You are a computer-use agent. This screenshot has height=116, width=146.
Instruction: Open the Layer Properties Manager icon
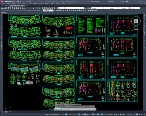pyautogui.click(x=57, y=8)
